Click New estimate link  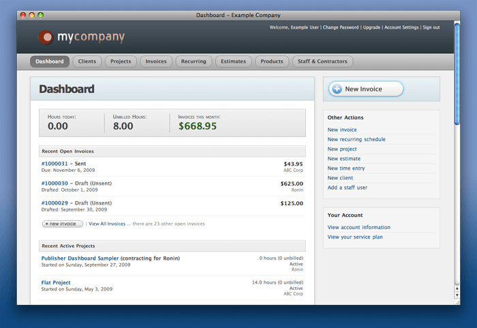343,159
